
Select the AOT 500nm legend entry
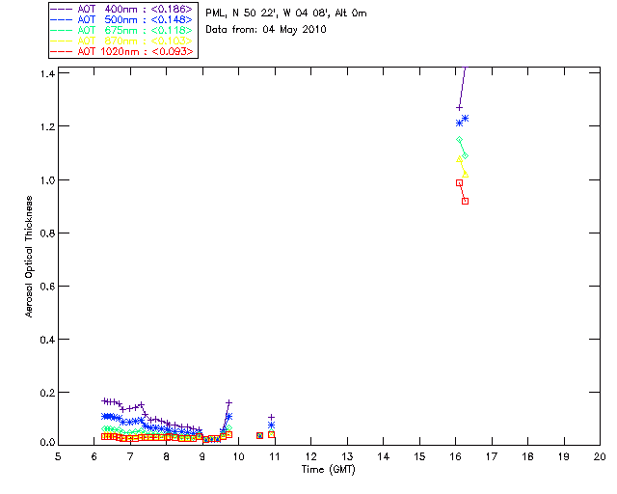tap(122, 19)
